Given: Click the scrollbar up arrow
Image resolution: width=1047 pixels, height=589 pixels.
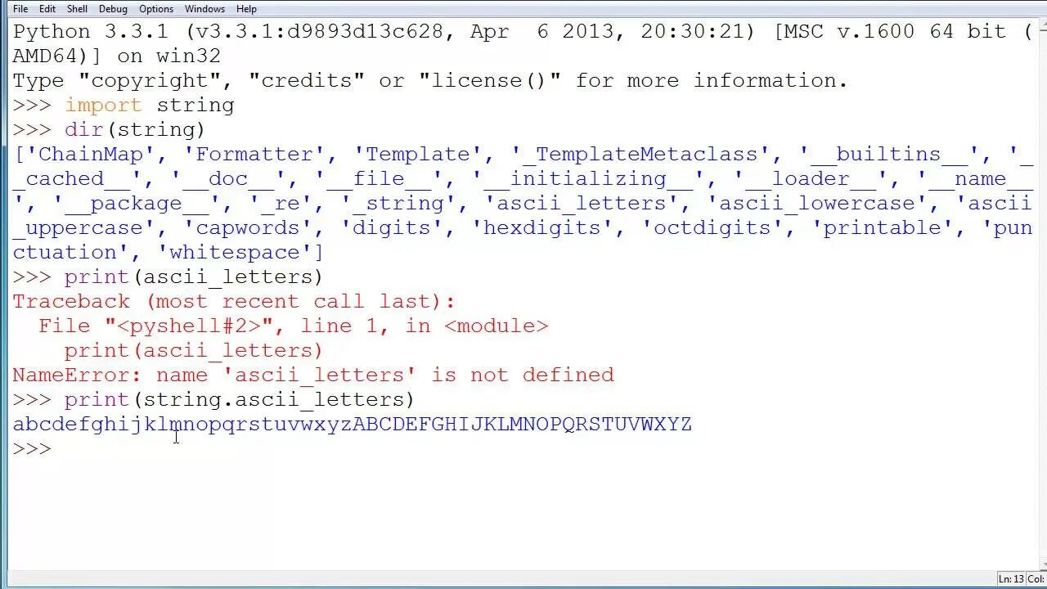Looking at the screenshot, I should tap(1042, 25).
